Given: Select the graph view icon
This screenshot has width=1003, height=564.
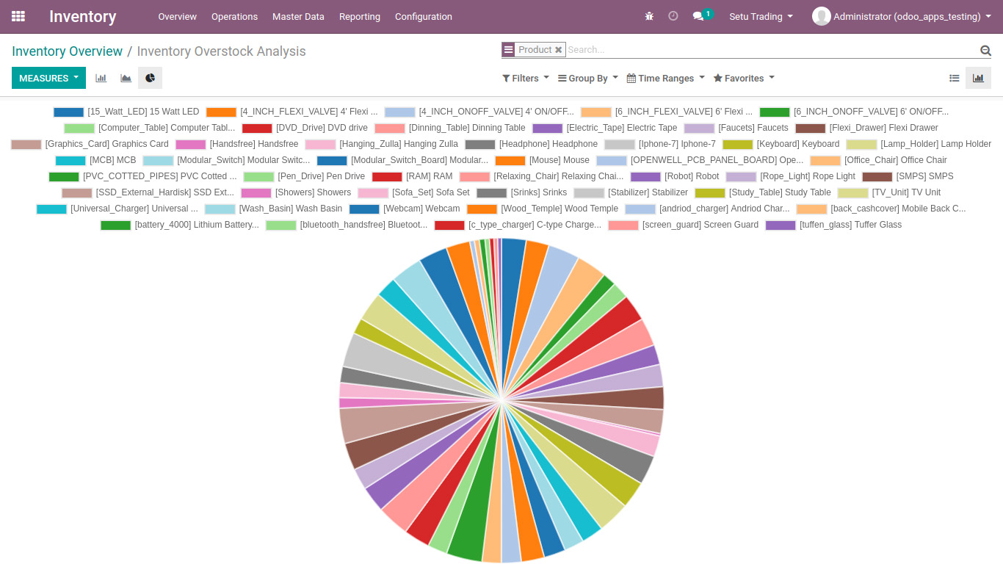Looking at the screenshot, I should (x=978, y=78).
